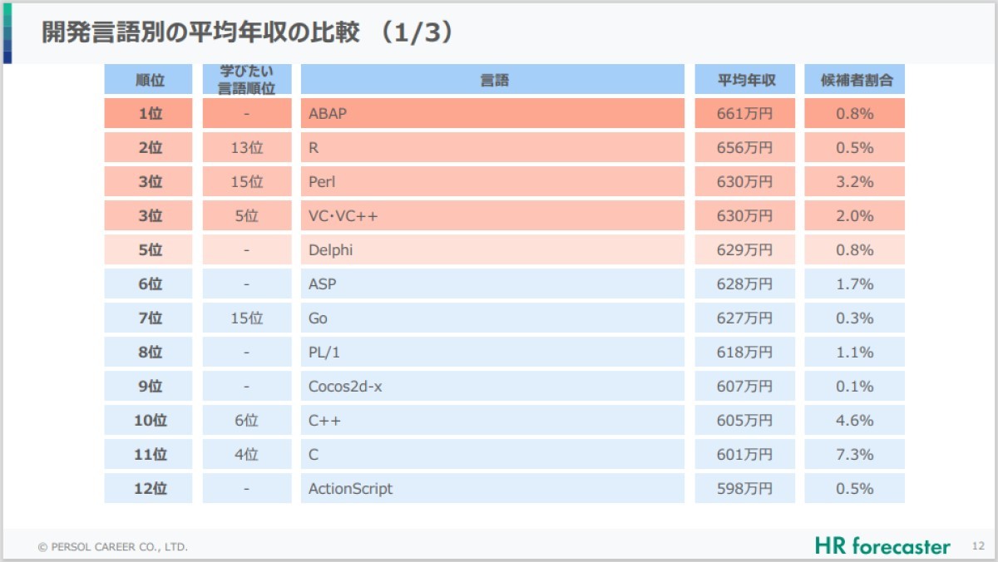Image resolution: width=998 pixels, height=562 pixels.
Task: Click the 4.6% ratio value
Action: (855, 420)
